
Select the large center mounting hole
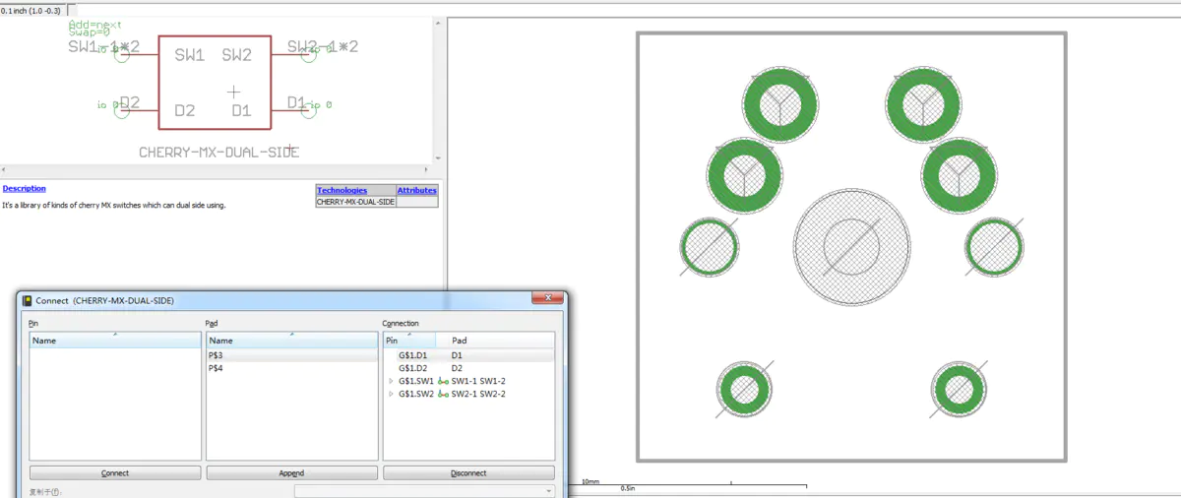click(850, 246)
